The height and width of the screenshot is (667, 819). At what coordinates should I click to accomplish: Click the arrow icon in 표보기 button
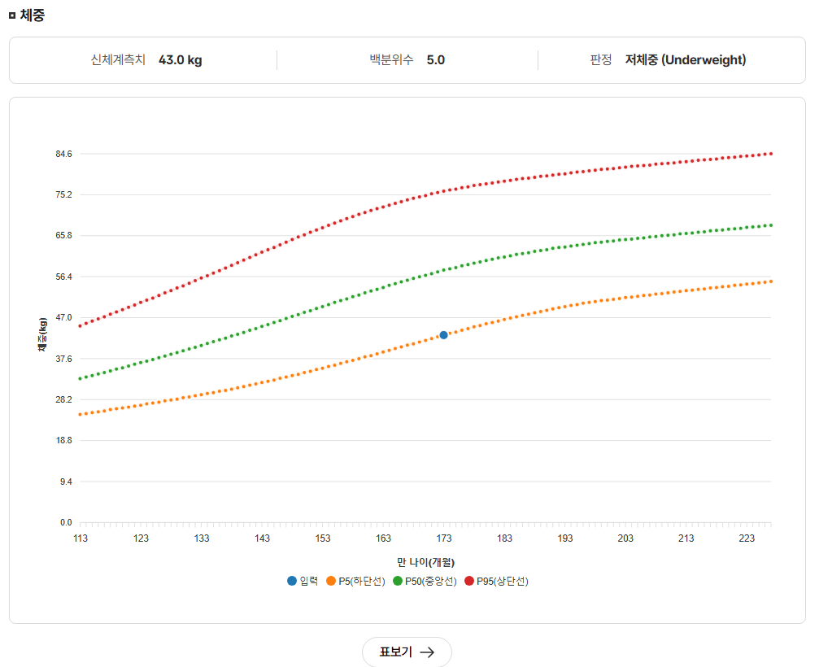click(427, 652)
